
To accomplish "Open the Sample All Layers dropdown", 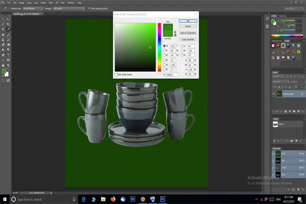I will (69, 9).
